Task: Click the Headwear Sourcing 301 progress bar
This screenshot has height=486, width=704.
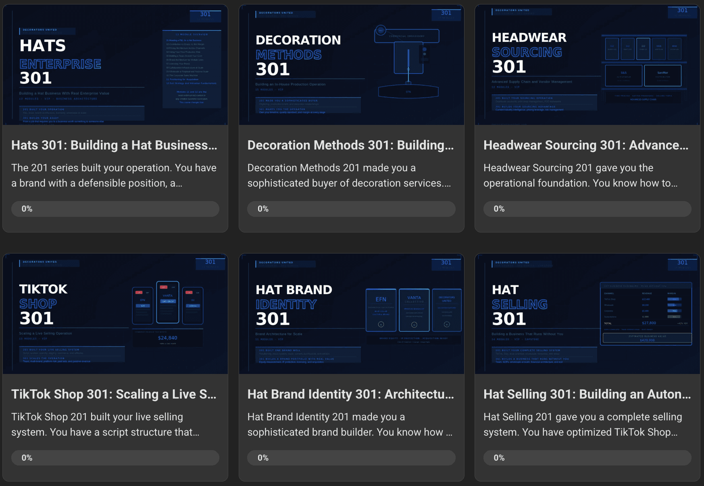Action: point(587,209)
